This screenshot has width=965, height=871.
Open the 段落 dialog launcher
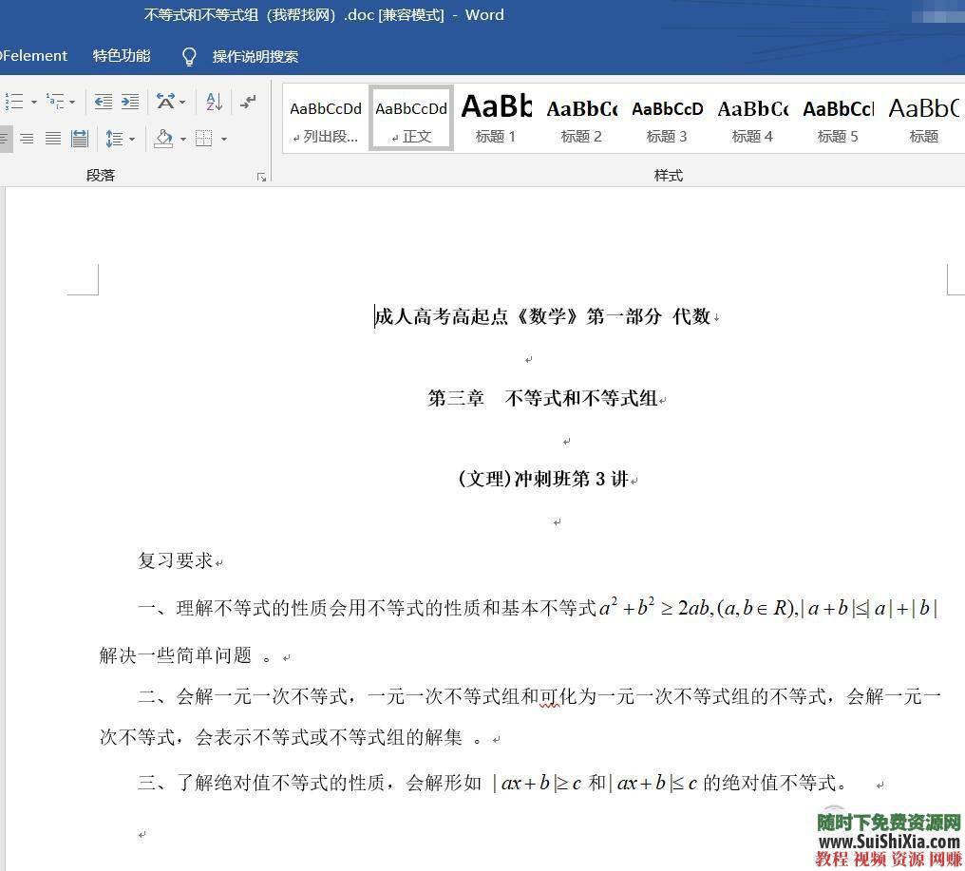click(262, 177)
